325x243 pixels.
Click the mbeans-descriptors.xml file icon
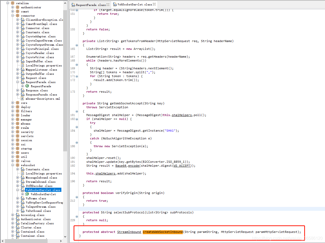[x=23, y=99]
